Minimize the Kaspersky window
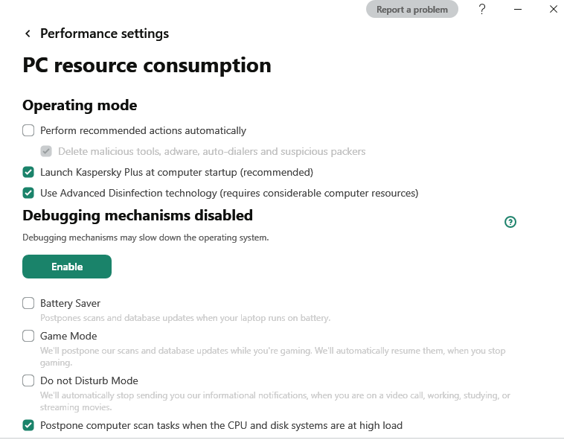Viewport: 564px width, 446px height. pos(518,10)
